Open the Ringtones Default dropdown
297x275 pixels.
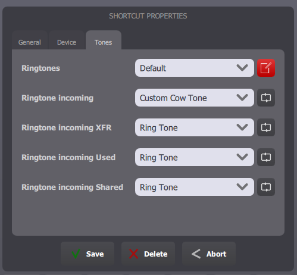coord(195,68)
